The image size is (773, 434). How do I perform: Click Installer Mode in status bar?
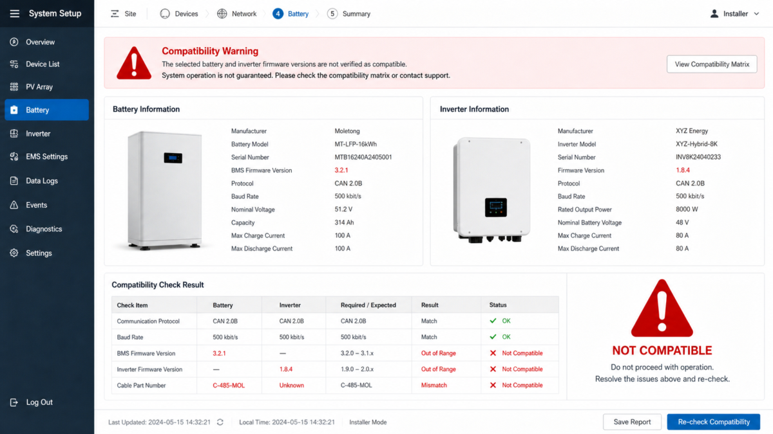coord(368,422)
